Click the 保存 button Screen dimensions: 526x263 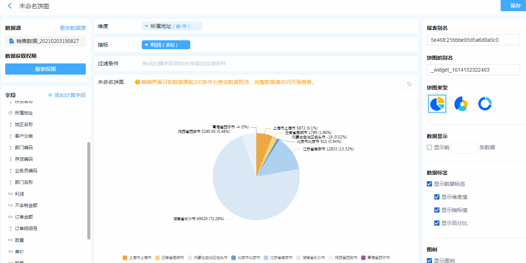515,6
